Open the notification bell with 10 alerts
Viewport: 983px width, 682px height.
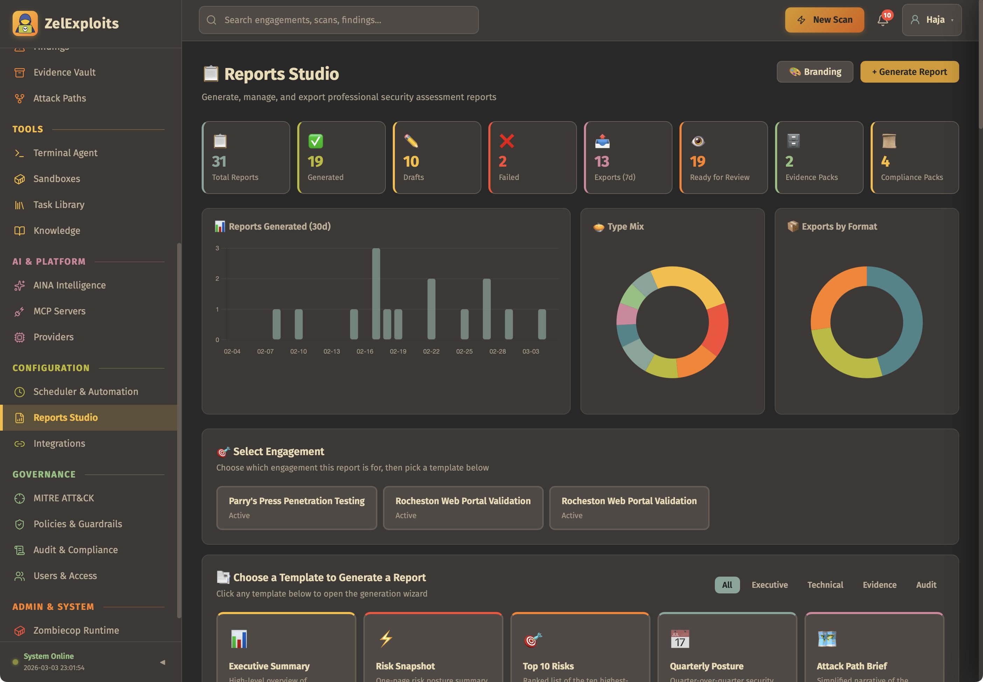[x=883, y=20]
